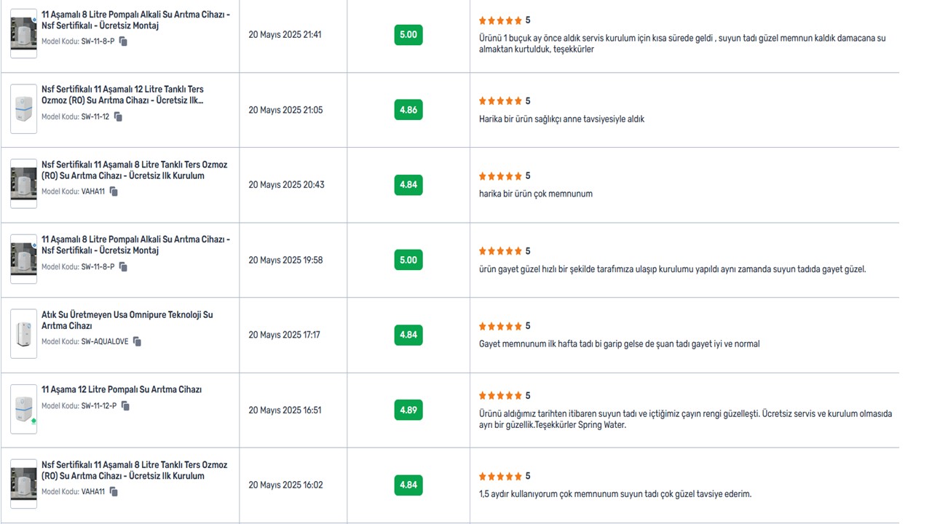Select the 4.89 rating badge
Viewport: 932px width, 524px height.
coord(408,410)
